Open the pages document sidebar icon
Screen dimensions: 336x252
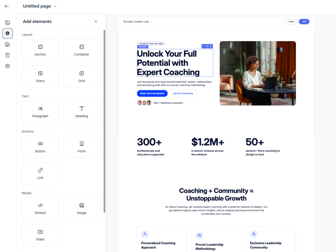(x=8, y=55)
